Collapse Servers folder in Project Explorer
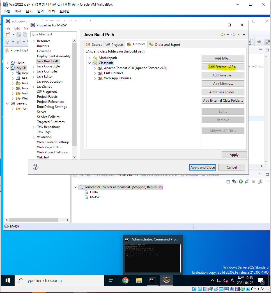This screenshot has width=271, height=293. click(x=8, y=103)
